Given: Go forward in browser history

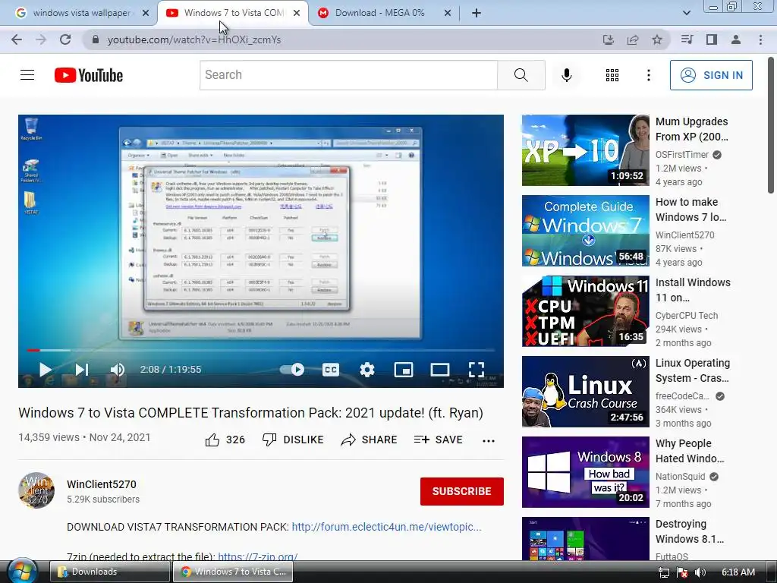Looking at the screenshot, I should click(x=41, y=39).
